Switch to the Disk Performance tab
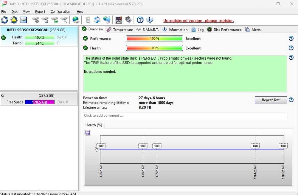 click(224, 30)
